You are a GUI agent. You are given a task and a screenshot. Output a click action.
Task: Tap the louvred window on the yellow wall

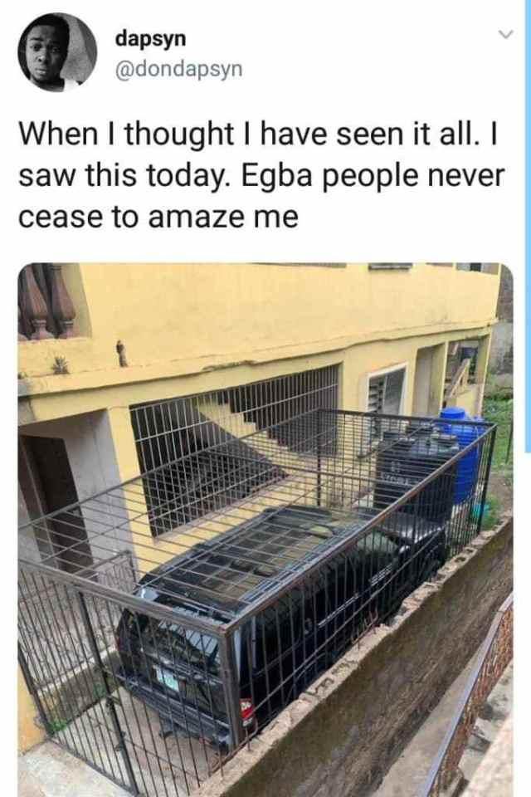pyautogui.click(x=387, y=391)
